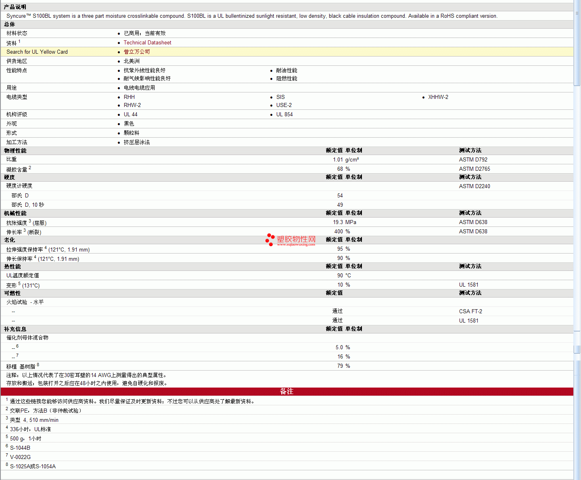
Task: Click the 5.0 % catalyst value
Action: tap(343, 347)
